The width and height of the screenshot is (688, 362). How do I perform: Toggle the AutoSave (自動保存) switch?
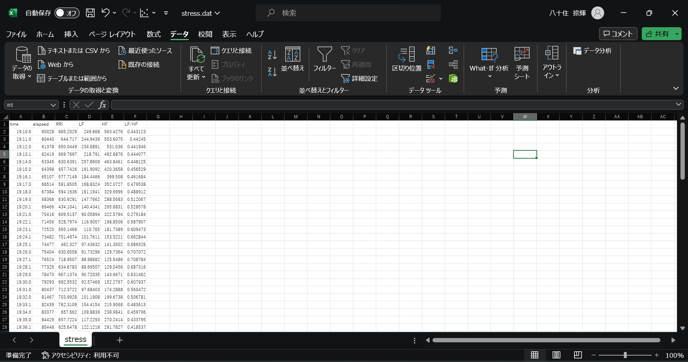click(67, 13)
